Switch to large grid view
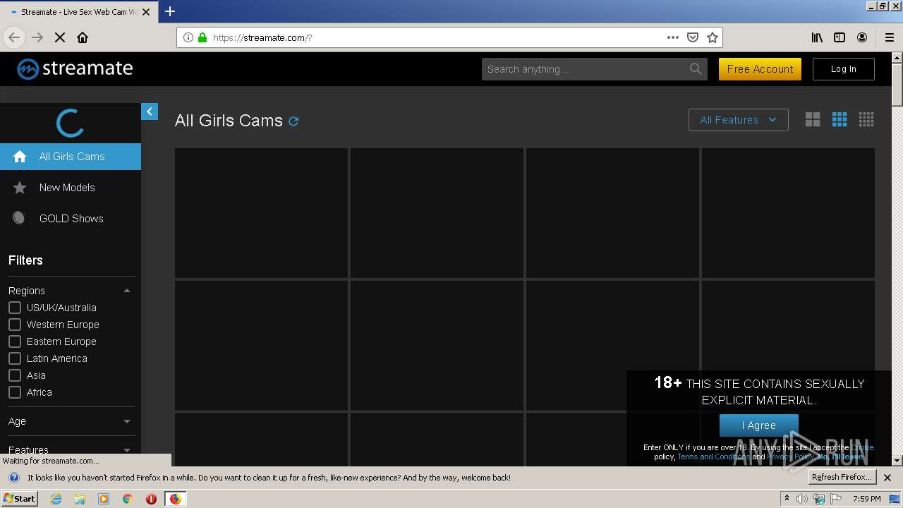 (x=813, y=120)
